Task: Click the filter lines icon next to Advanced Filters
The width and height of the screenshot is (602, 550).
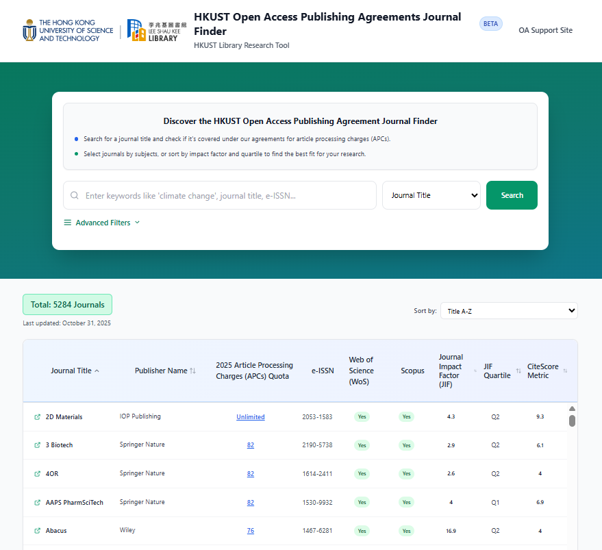Action: (66, 222)
